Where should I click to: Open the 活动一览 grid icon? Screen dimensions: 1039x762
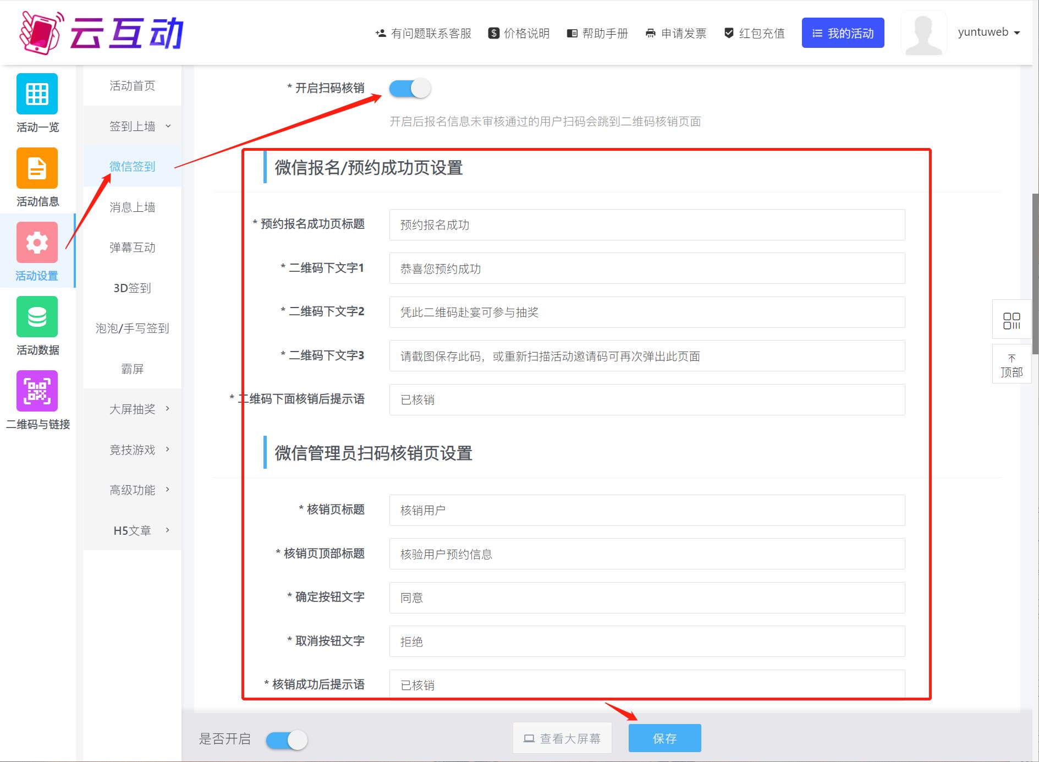click(x=37, y=94)
